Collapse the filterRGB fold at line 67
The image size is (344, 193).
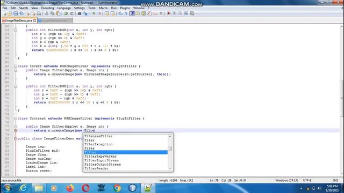click(16, 86)
